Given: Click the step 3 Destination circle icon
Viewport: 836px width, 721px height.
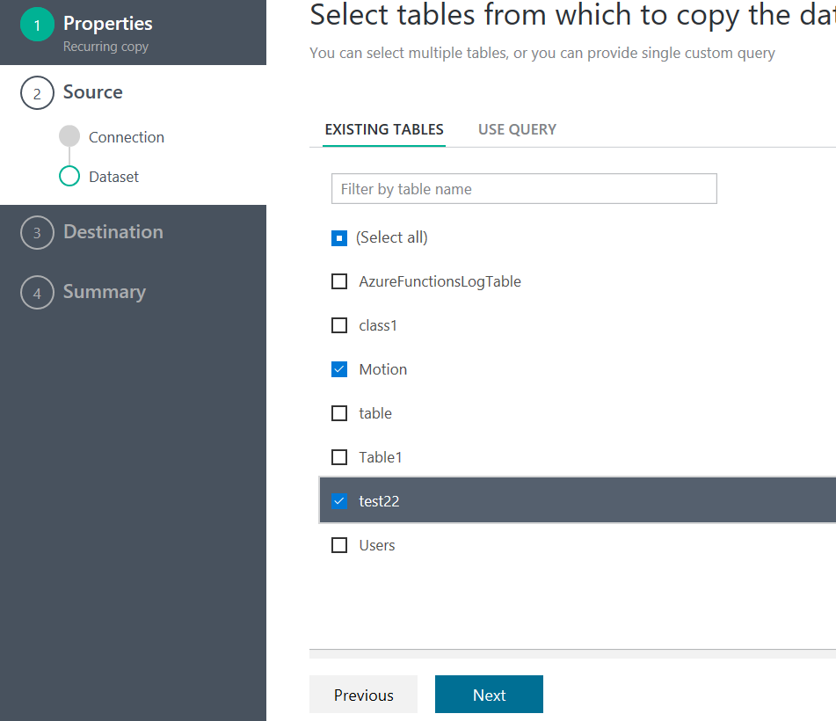Looking at the screenshot, I should pyautogui.click(x=37, y=233).
